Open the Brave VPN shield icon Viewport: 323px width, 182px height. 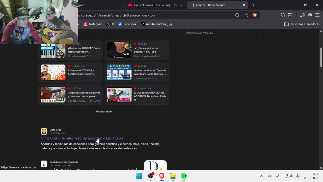(x=310, y=15)
